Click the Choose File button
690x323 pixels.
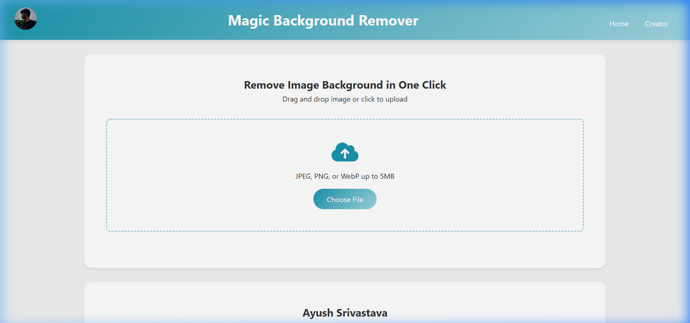tap(345, 199)
